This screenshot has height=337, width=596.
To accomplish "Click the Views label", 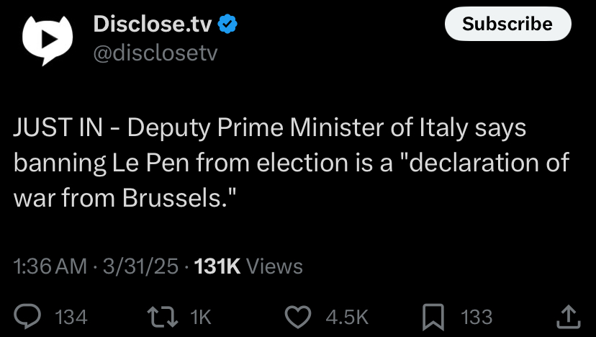I will [274, 266].
